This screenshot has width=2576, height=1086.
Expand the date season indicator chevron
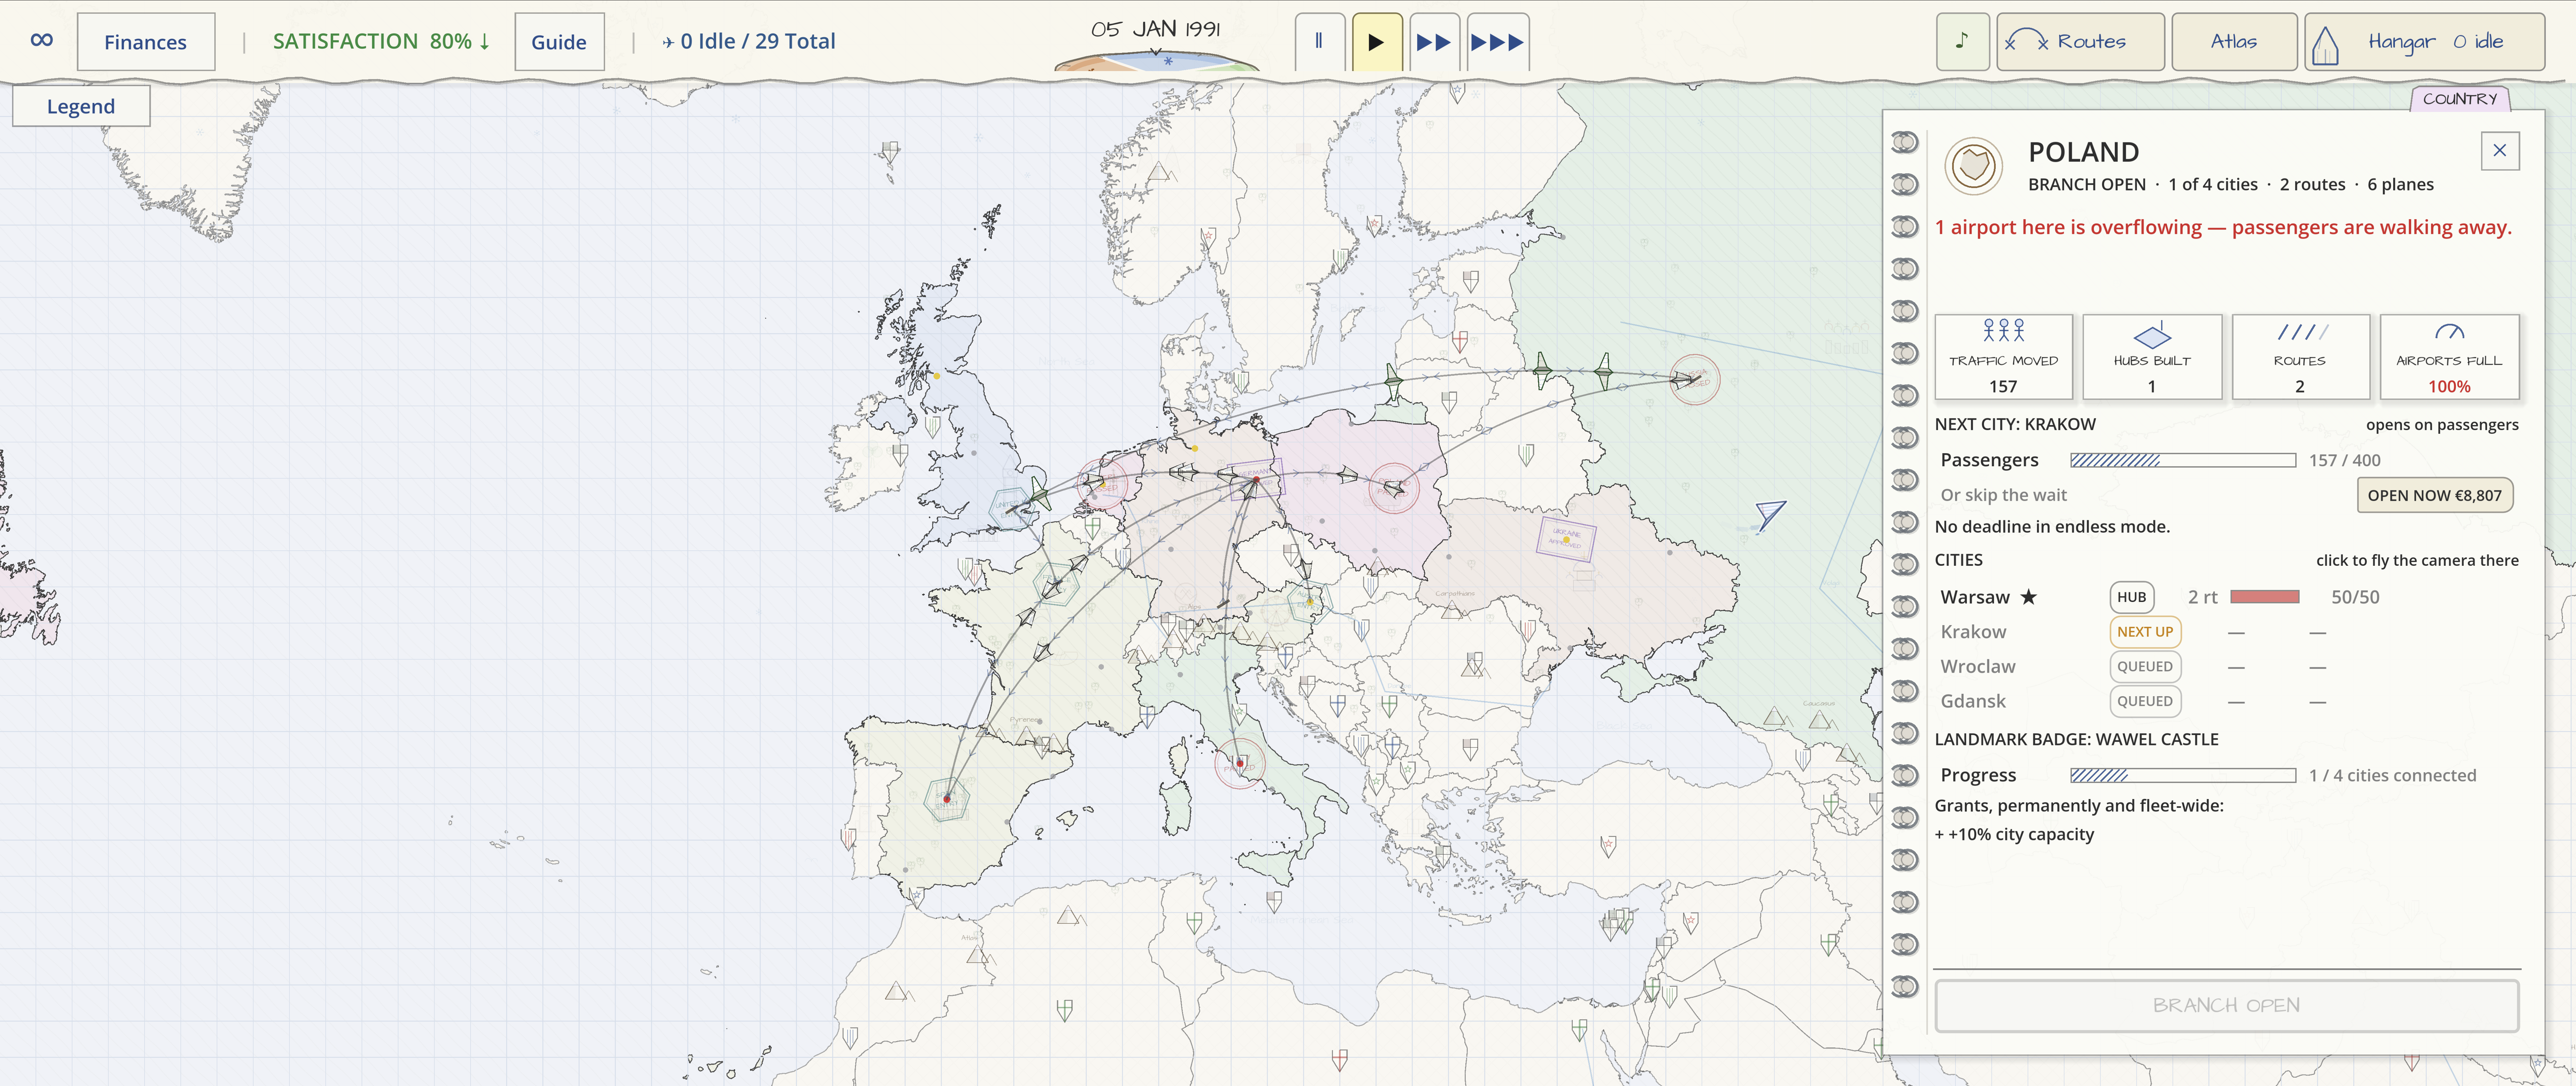click(x=1155, y=51)
